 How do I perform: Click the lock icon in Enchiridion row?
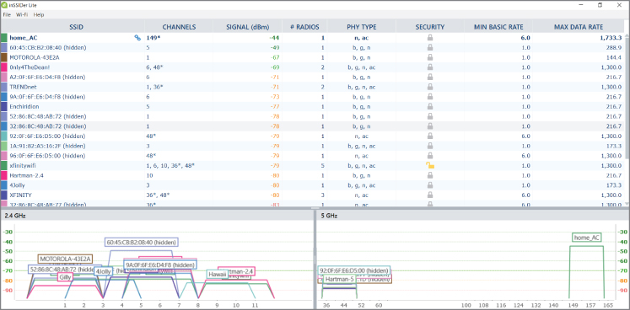(430, 106)
